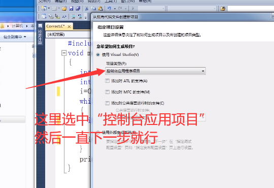Click the Open File folder icon

click(x=64, y=8)
